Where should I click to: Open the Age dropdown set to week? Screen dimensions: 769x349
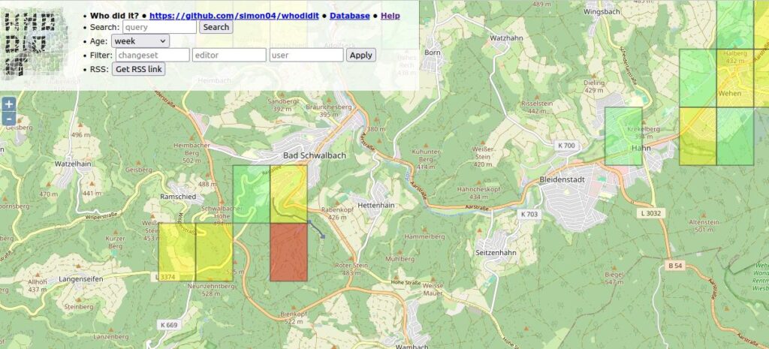(140, 41)
